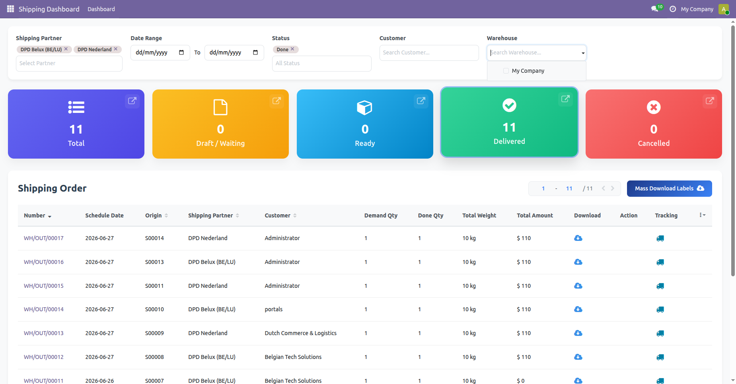Click Mass Download Labels button
736x384 pixels.
(669, 188)
